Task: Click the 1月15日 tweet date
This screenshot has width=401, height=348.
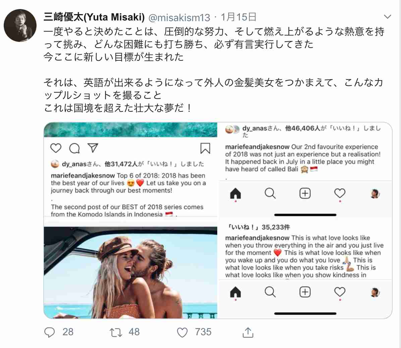Action: click(x=238, y=17)
